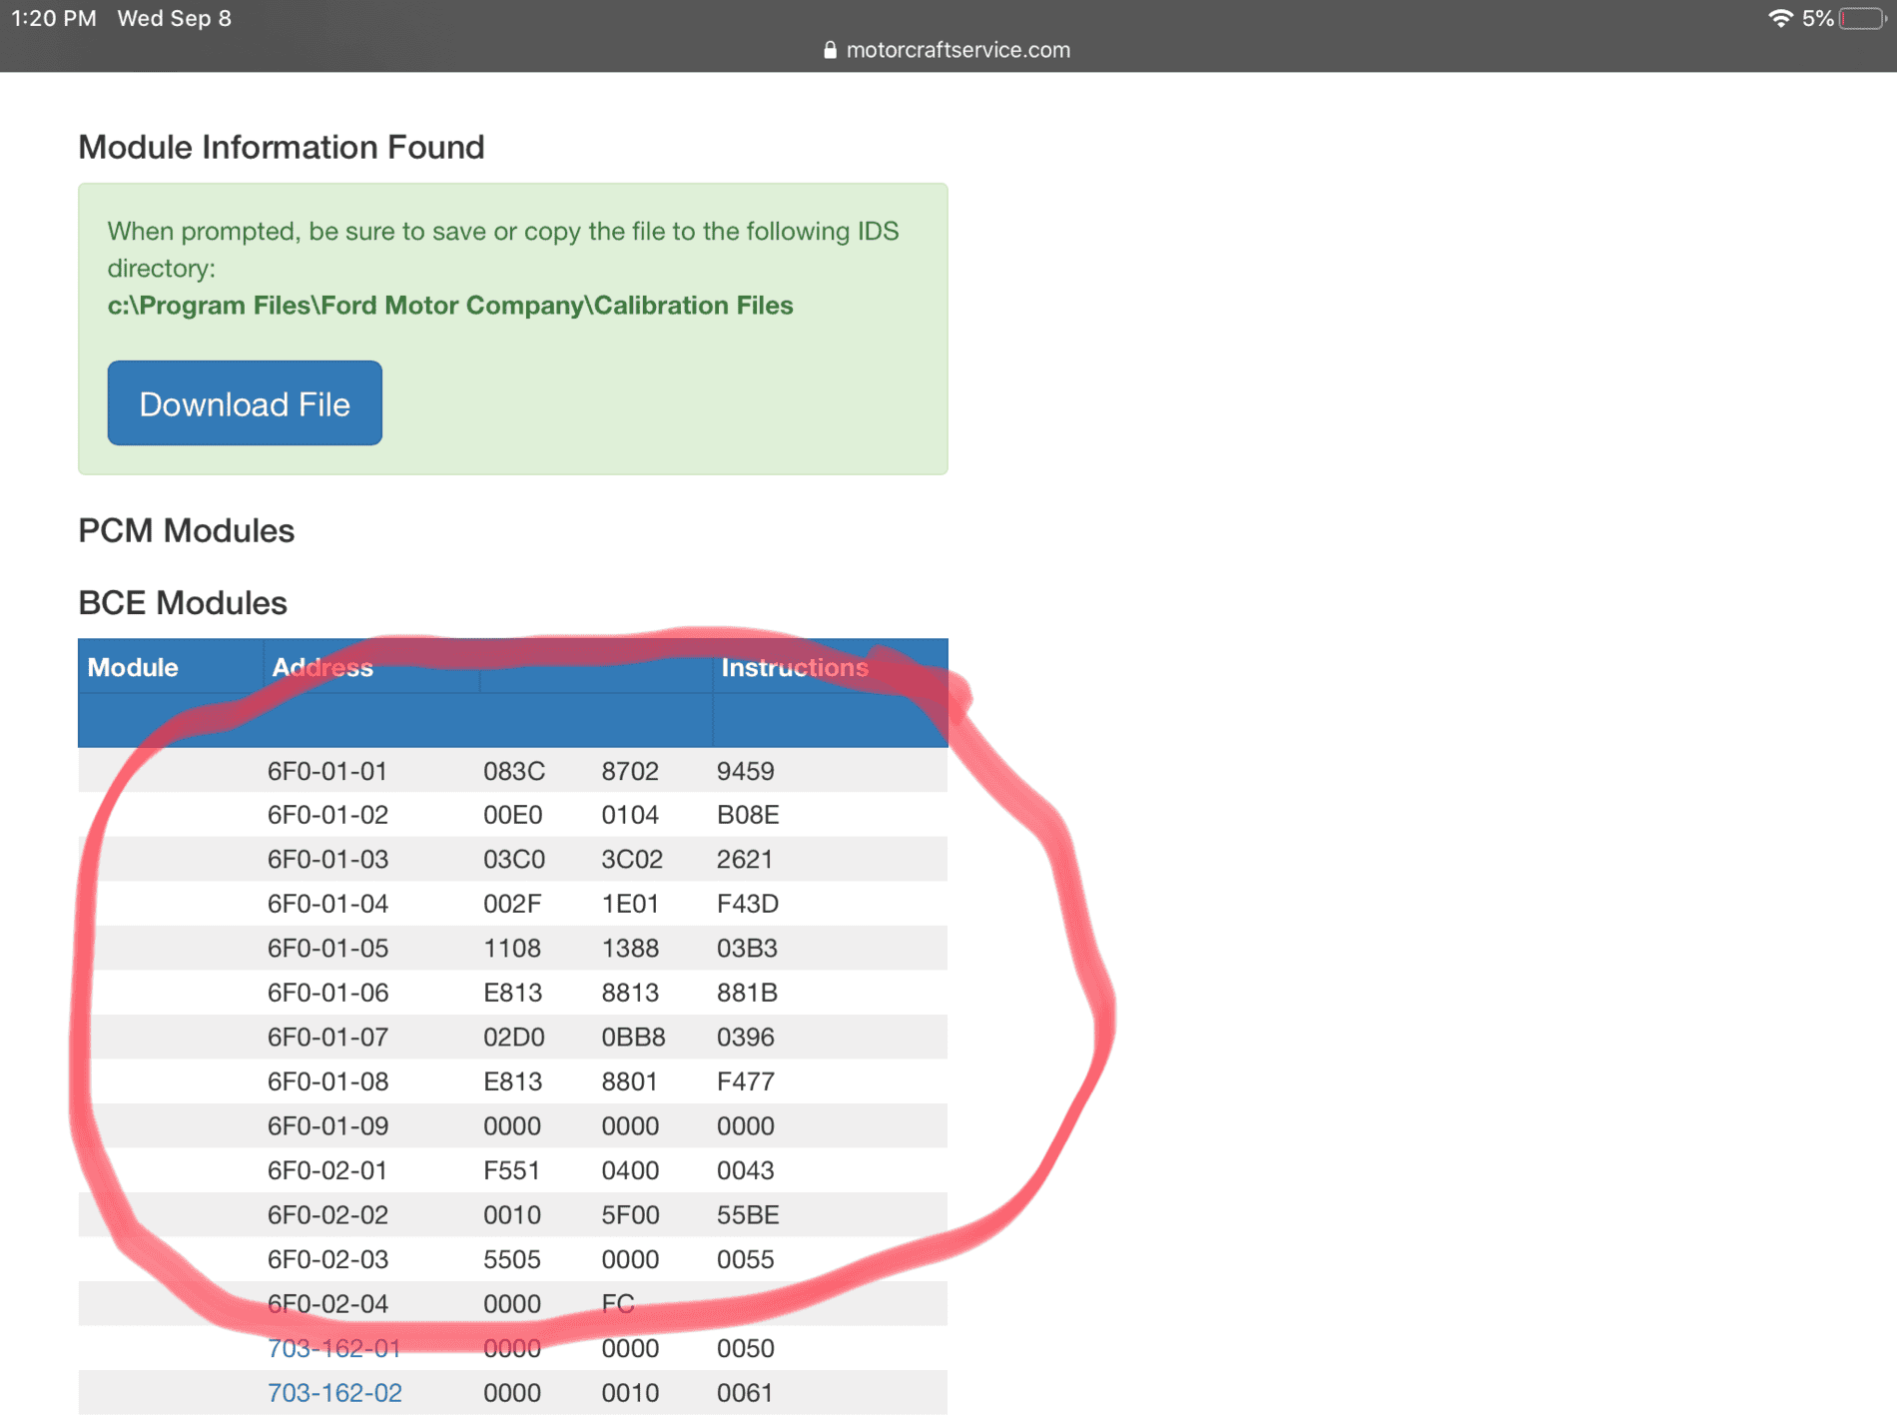This screenshot has width=1897, height=1423.
Task: Select the PCM Modules heading
Action: point(187,531)
